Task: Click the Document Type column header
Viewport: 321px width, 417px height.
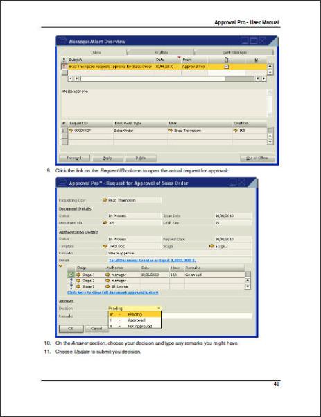Action: pyautogui.click(x=141, y=124)
